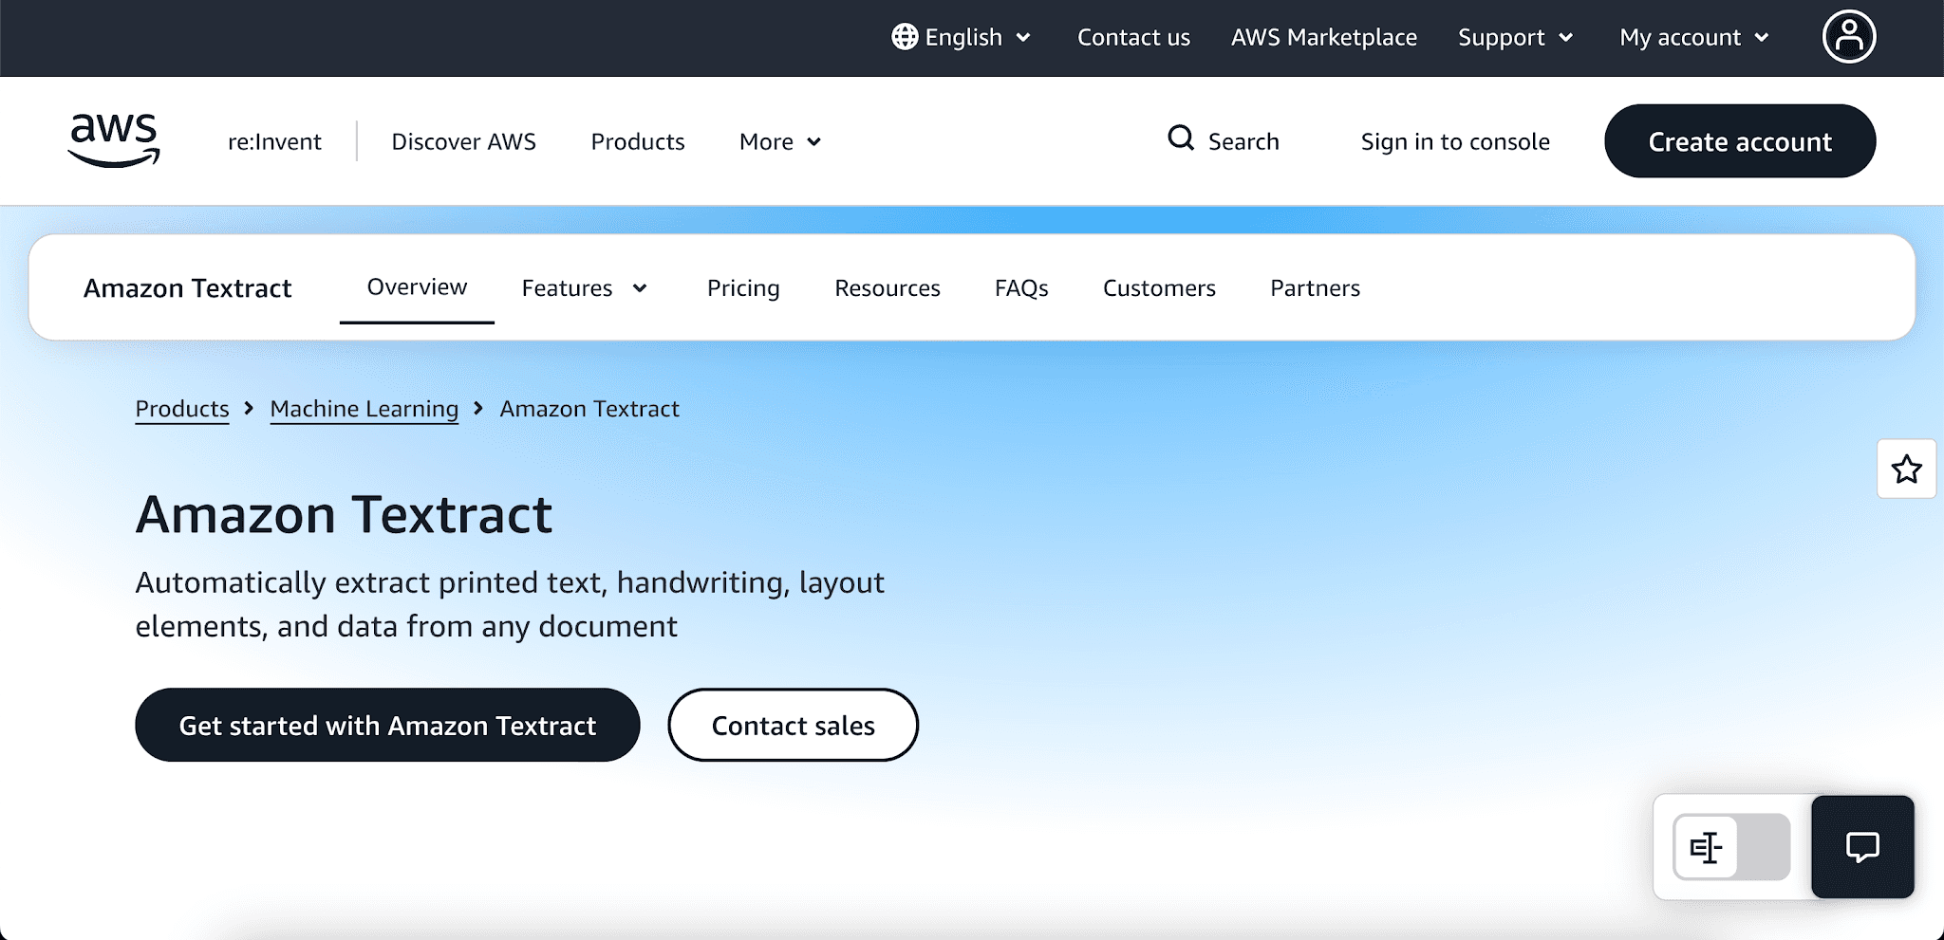Click the AWS logo
This screenshot has height=940, width=1944.
(x=114, y=139)
